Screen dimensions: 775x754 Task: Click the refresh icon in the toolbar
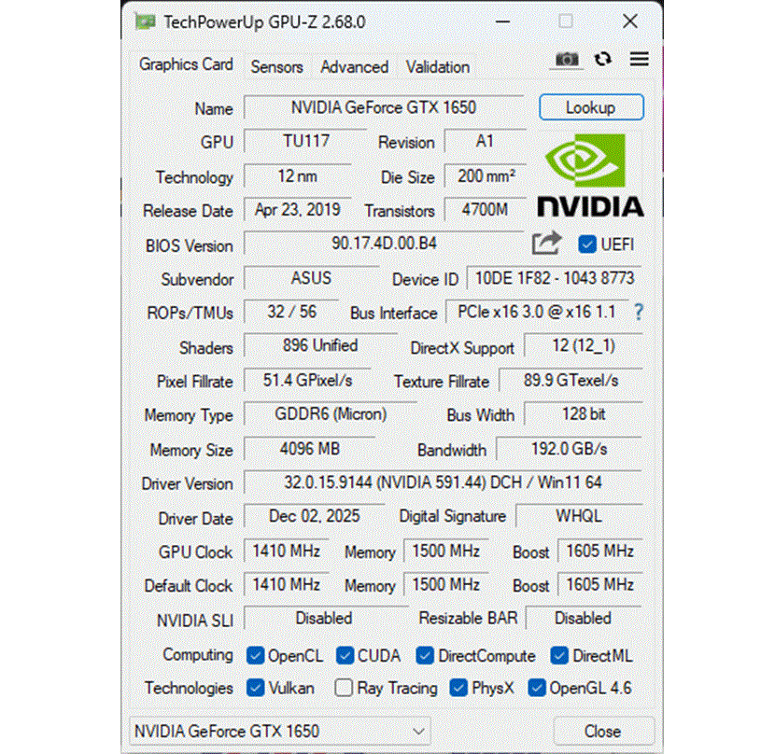point(602,60)
